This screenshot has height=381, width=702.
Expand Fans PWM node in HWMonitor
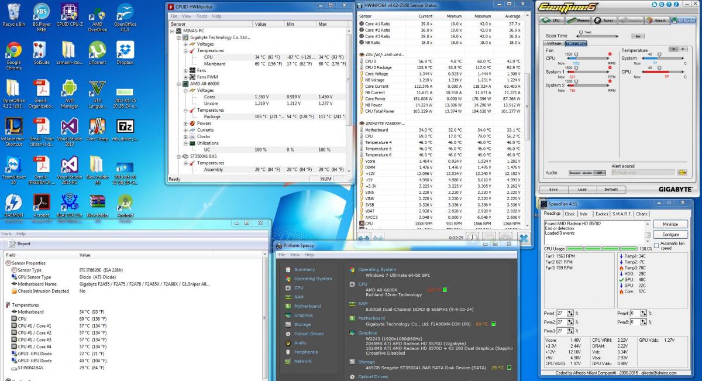186,77
